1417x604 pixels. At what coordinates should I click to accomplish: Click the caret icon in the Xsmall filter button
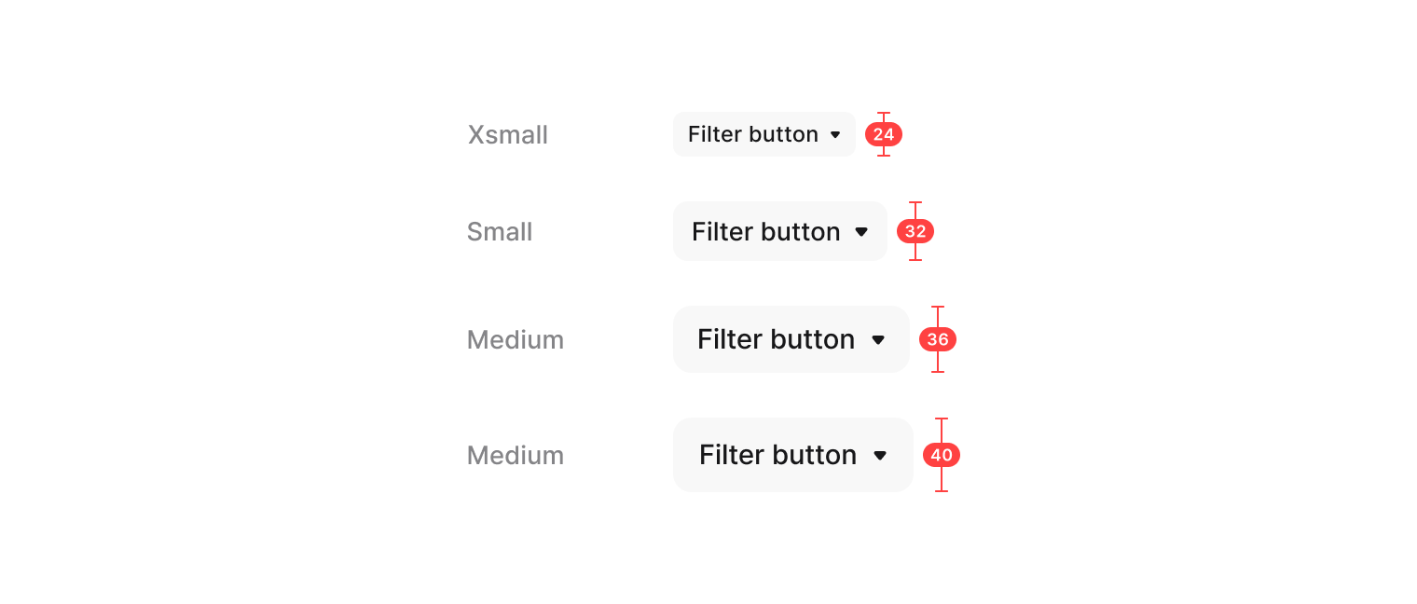tap(835, 135)
